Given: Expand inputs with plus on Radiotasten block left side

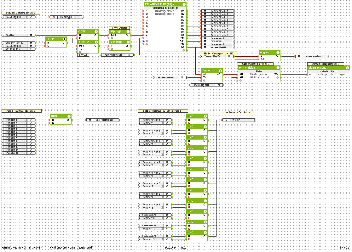Looking at the screenshot, I should point(147,44).
